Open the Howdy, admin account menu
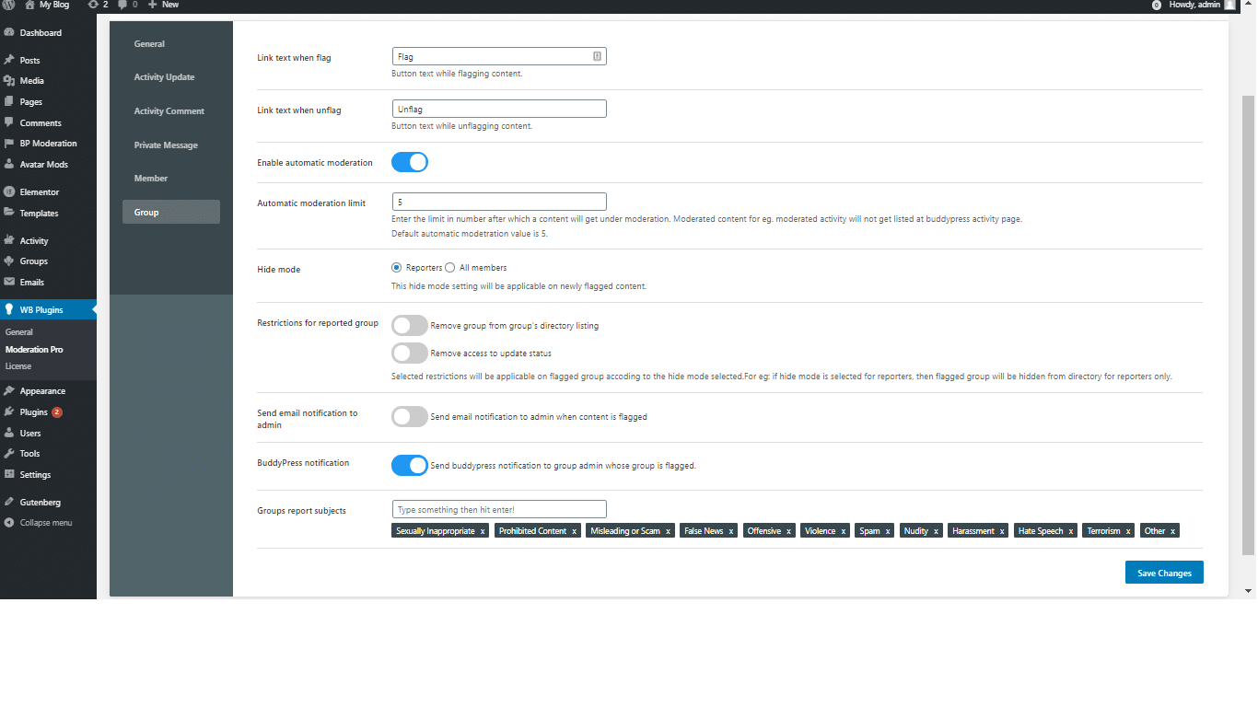Image resolution: width=1258 pixels, height=707 pixels. (1194, 5)
